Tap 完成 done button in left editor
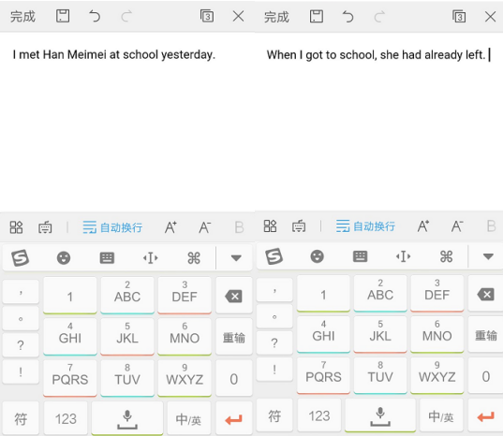Screen dimensions: 503x436 coord(22,16)
